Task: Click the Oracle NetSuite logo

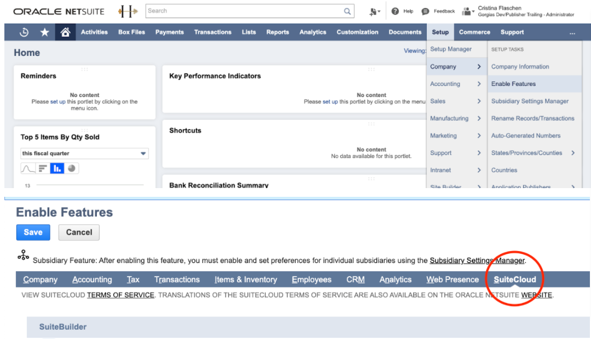Action: click(59, 11)
